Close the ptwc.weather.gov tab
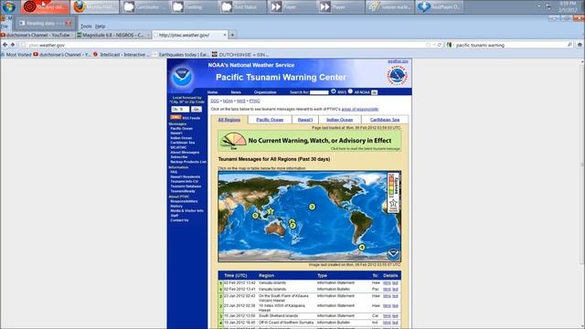 pos(225,35)
